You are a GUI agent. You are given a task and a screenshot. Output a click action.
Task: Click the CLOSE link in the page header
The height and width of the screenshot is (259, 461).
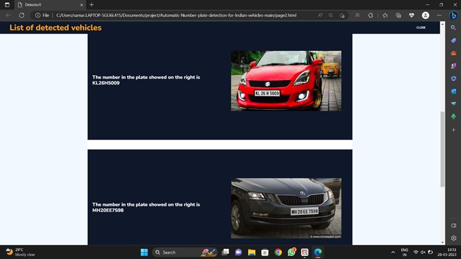421,28
